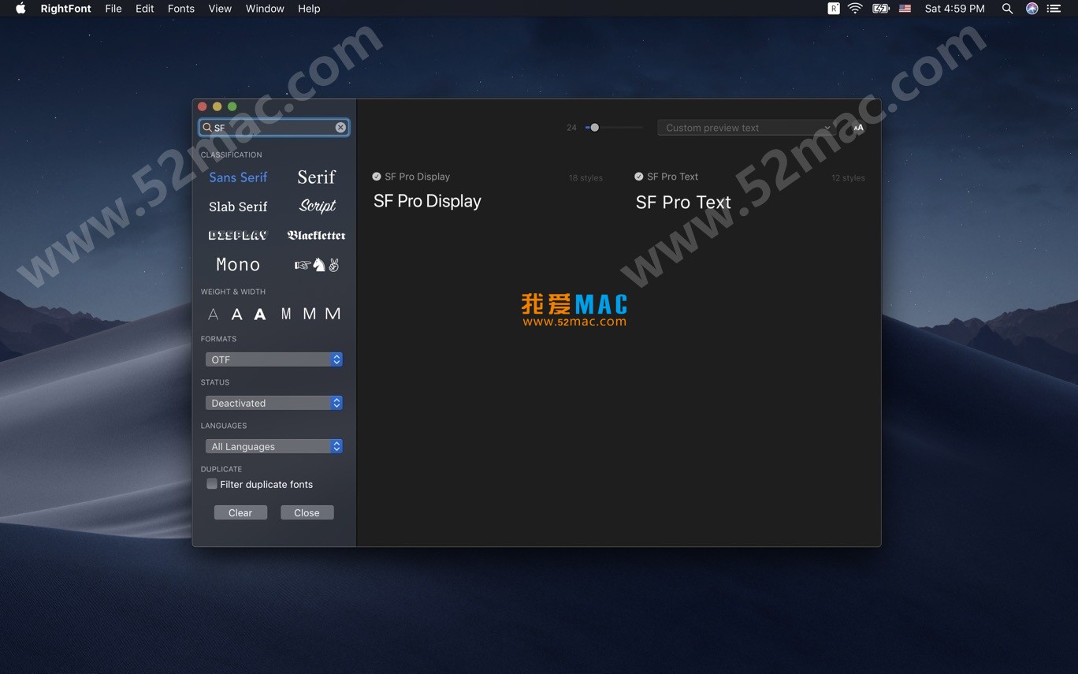Screen dimensions: 1078x674
Task: Filter by extended width letter M
Action: pyautogui.click(x=333, y=315)
